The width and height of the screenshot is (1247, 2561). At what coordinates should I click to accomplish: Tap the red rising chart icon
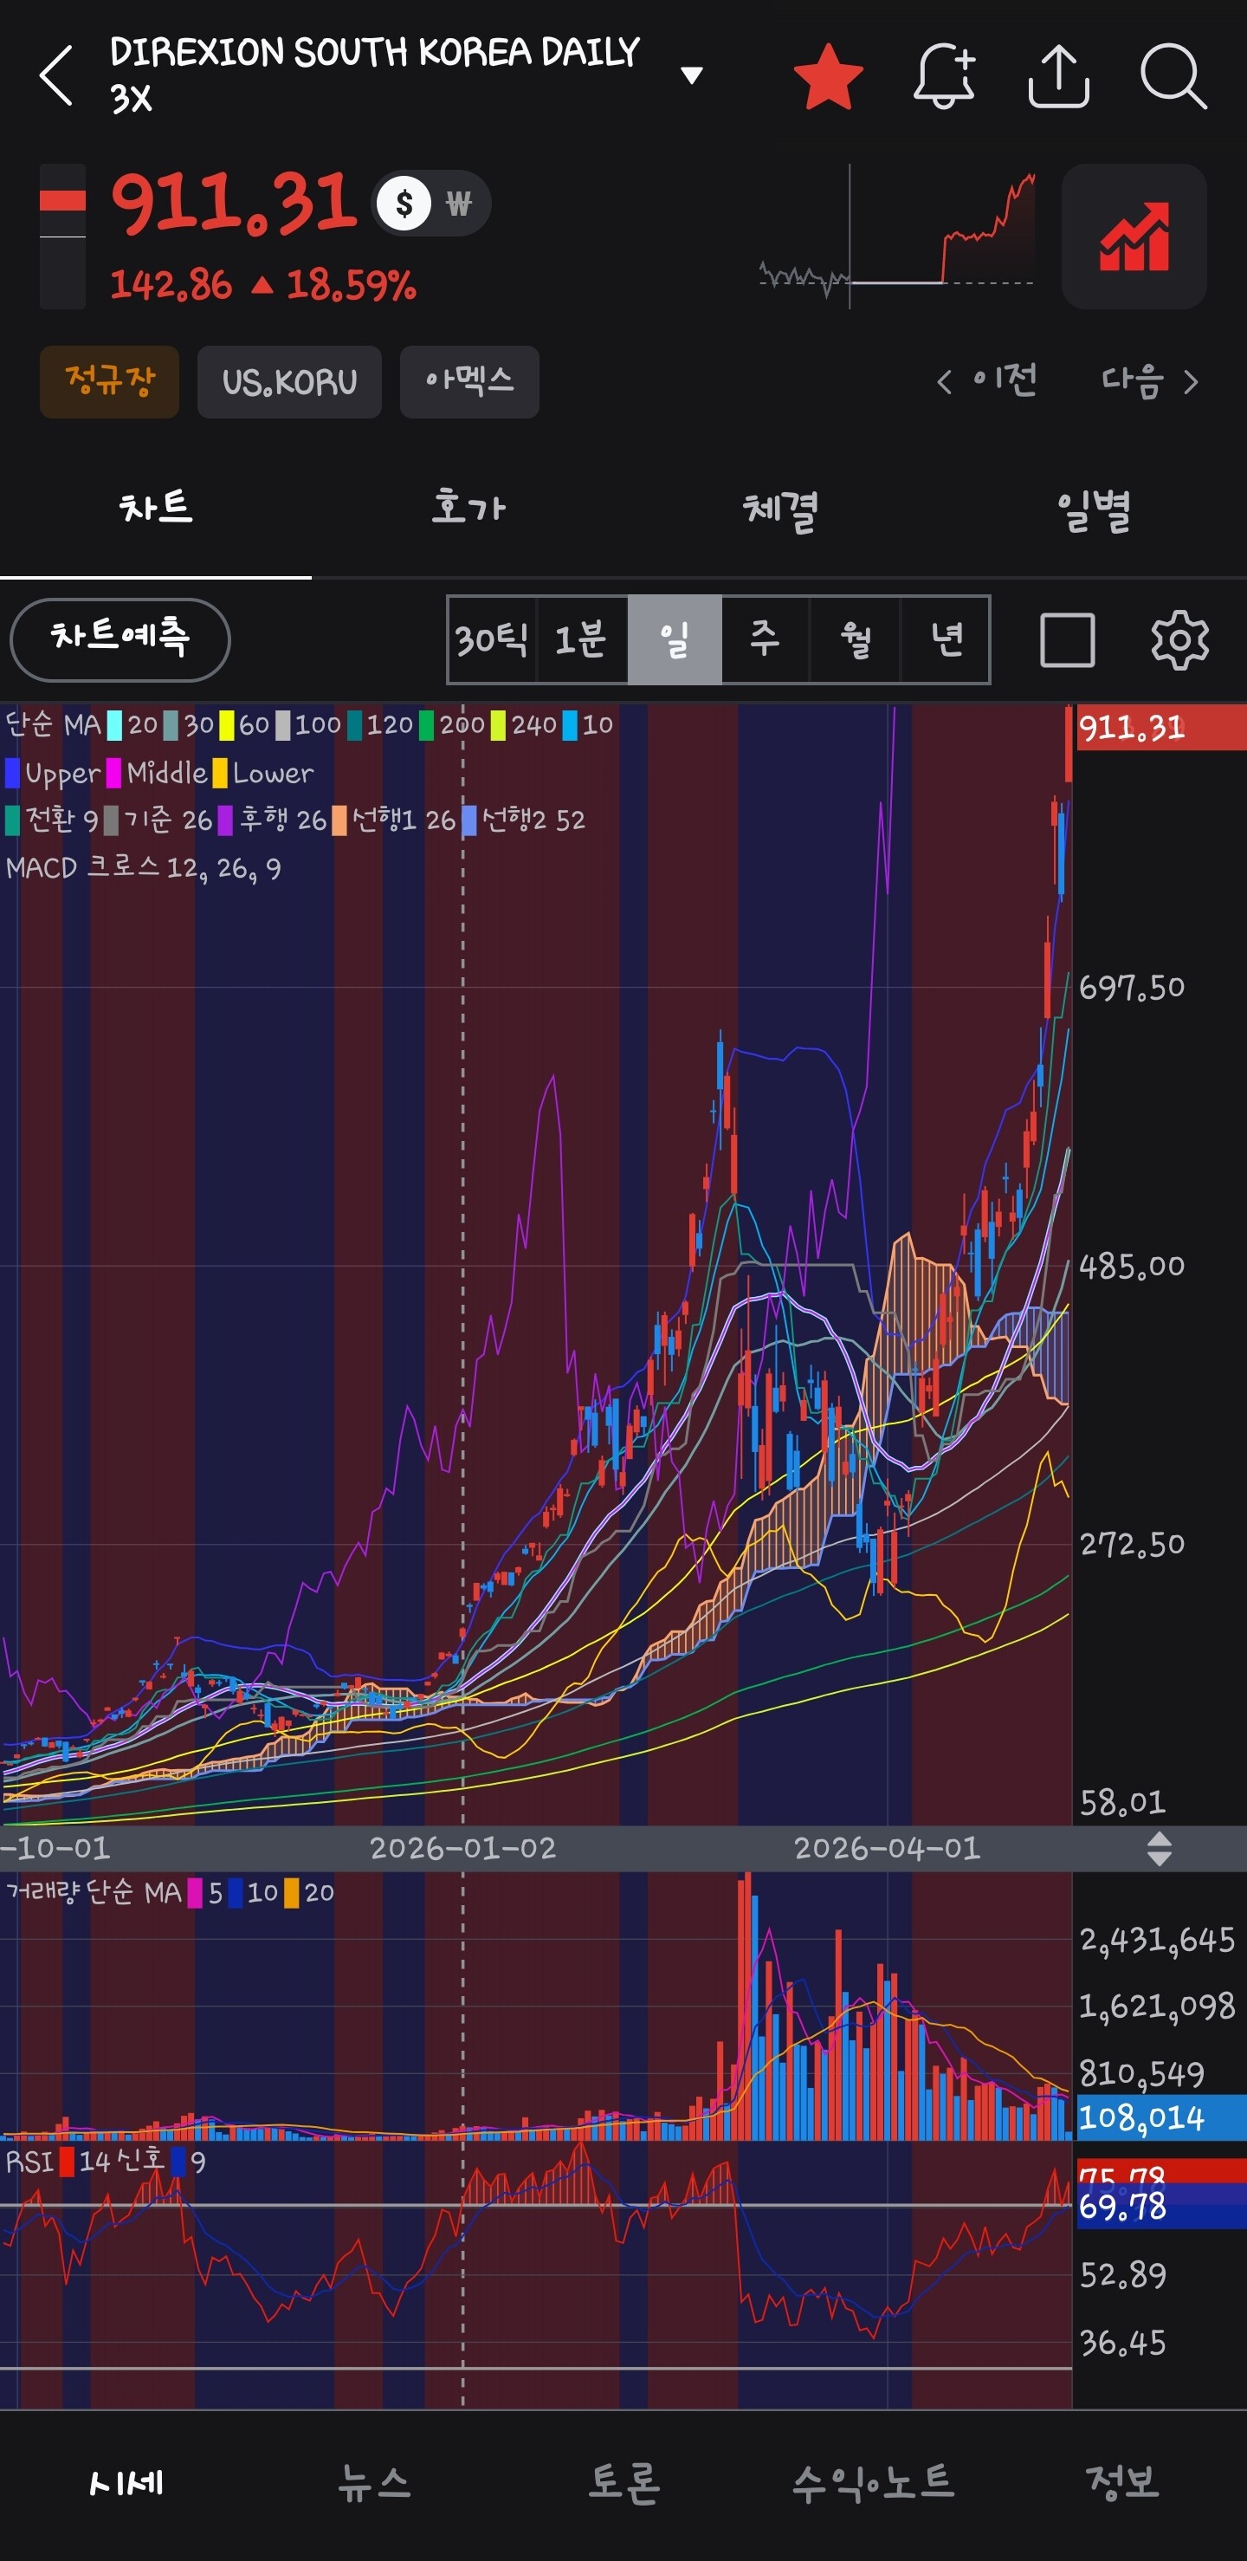coord(1134,237)
